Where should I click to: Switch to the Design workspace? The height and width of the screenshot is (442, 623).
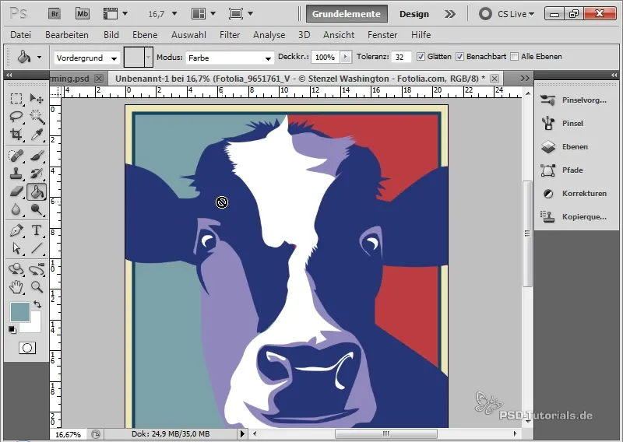tap(414, 14)
